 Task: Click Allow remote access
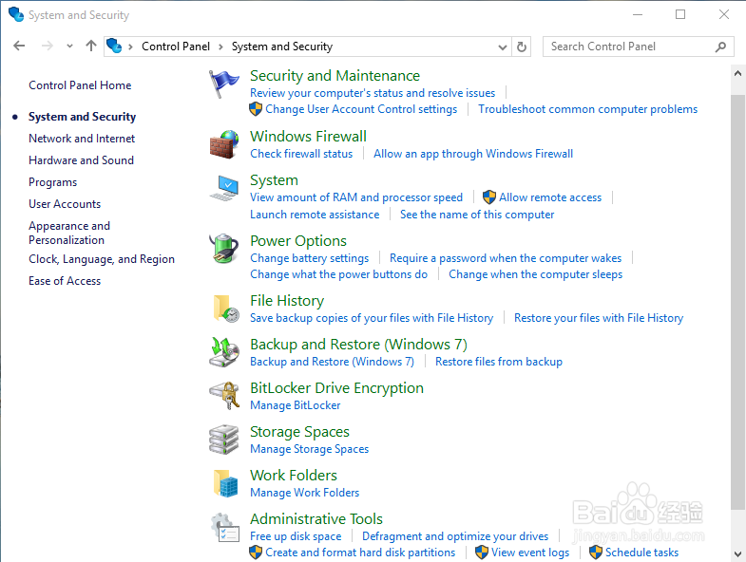point(550,197)
